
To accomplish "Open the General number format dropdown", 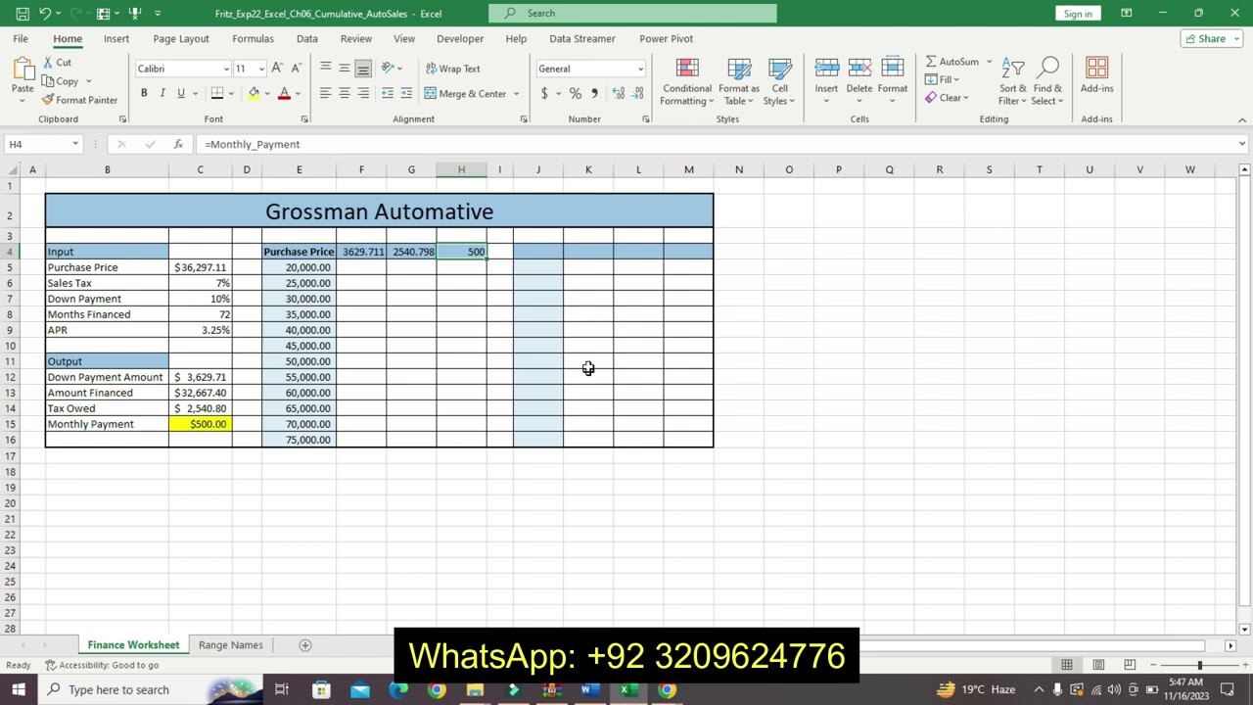I will coord(640,69).
